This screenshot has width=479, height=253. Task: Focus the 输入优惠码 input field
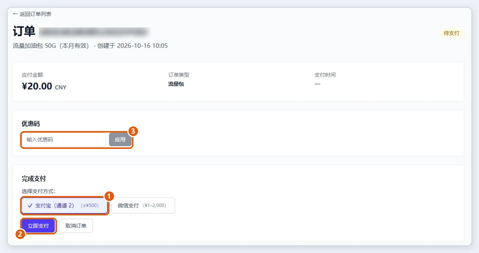64,139
